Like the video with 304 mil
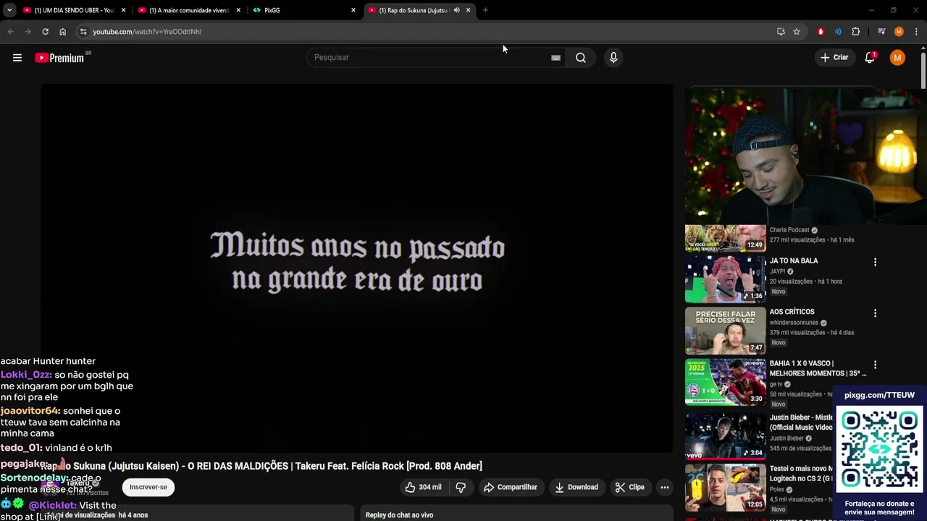This screenshot has width=927, height=521. point(423,488)
